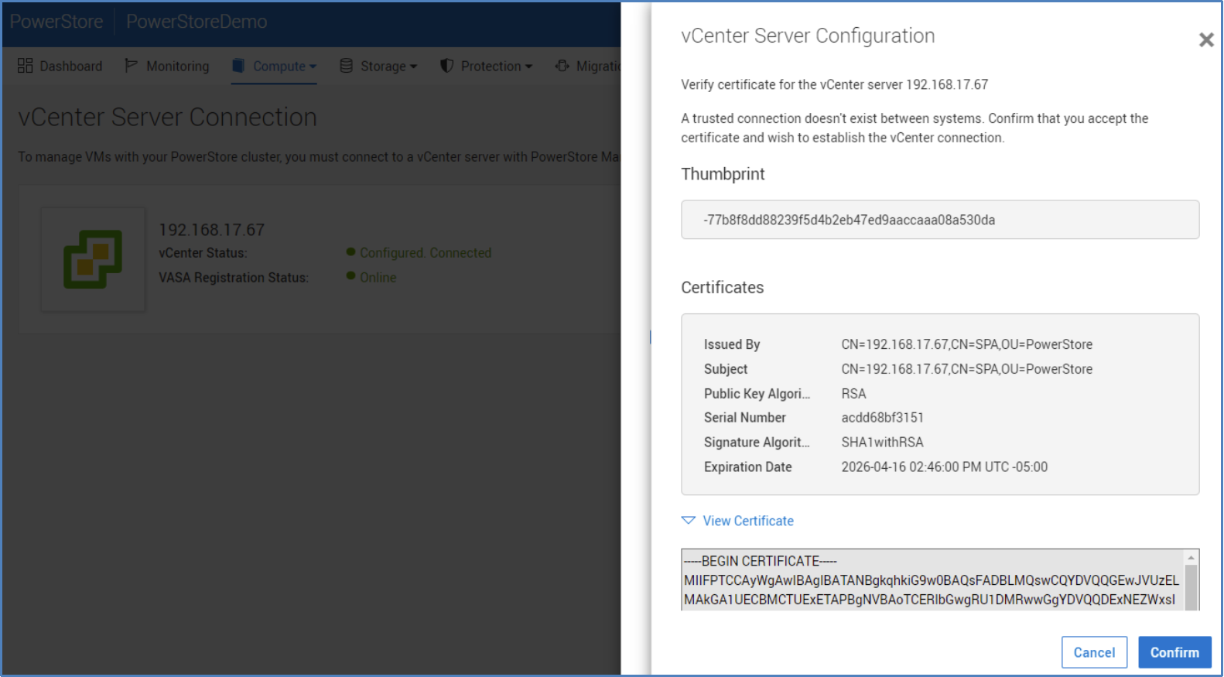Click the Online VASA status text

pos(378,278)
